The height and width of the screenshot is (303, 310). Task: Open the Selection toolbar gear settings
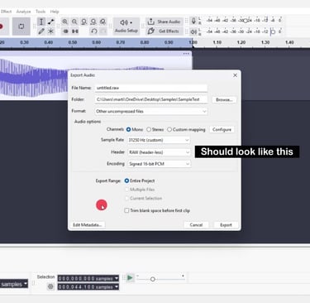click(50, 286)
